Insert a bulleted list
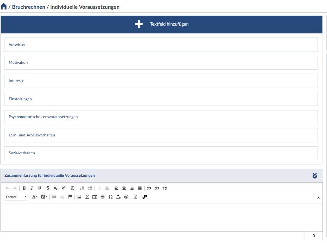This screenshot has height=243, width=327. (90, 188)
